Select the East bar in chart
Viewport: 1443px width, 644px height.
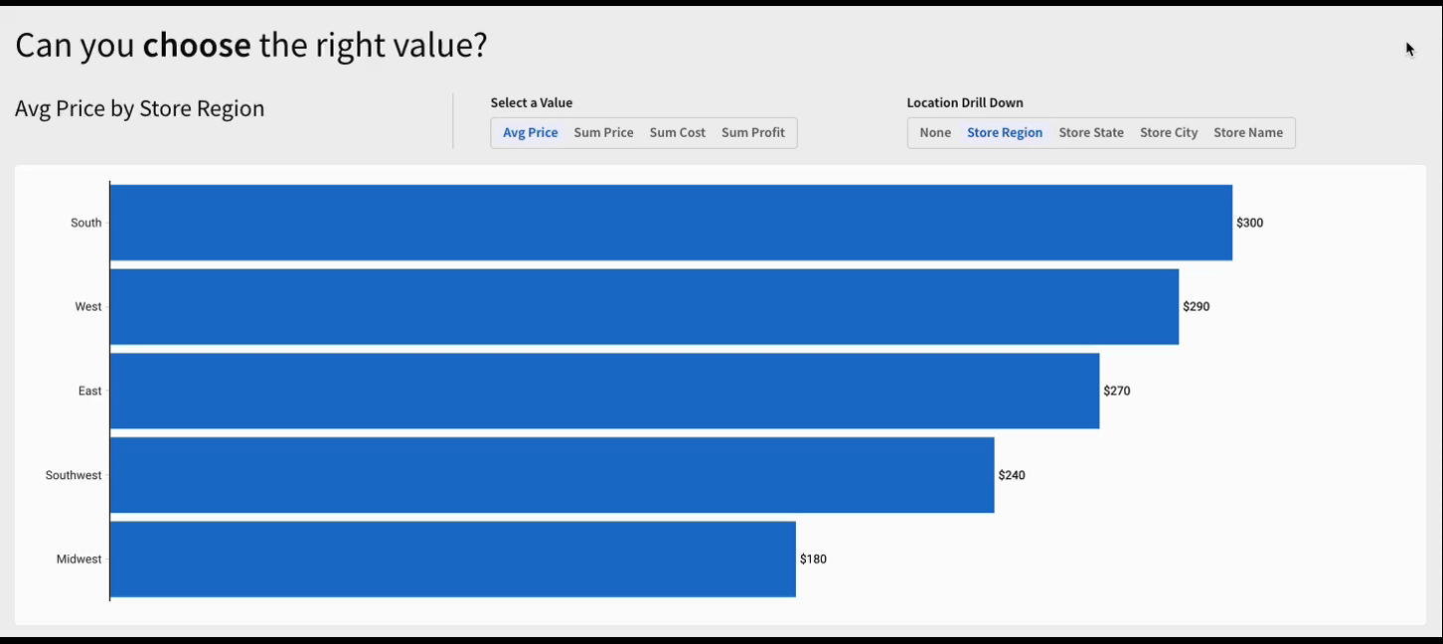pyautogui.click(x=604, y=392)
